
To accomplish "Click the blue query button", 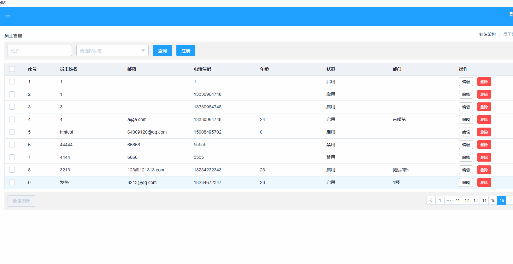I will [x=162, y=50].
